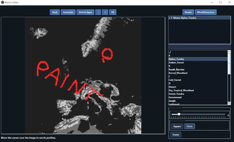Select Jungle biome
The image size is (234, 142).
tap(198, 101)
